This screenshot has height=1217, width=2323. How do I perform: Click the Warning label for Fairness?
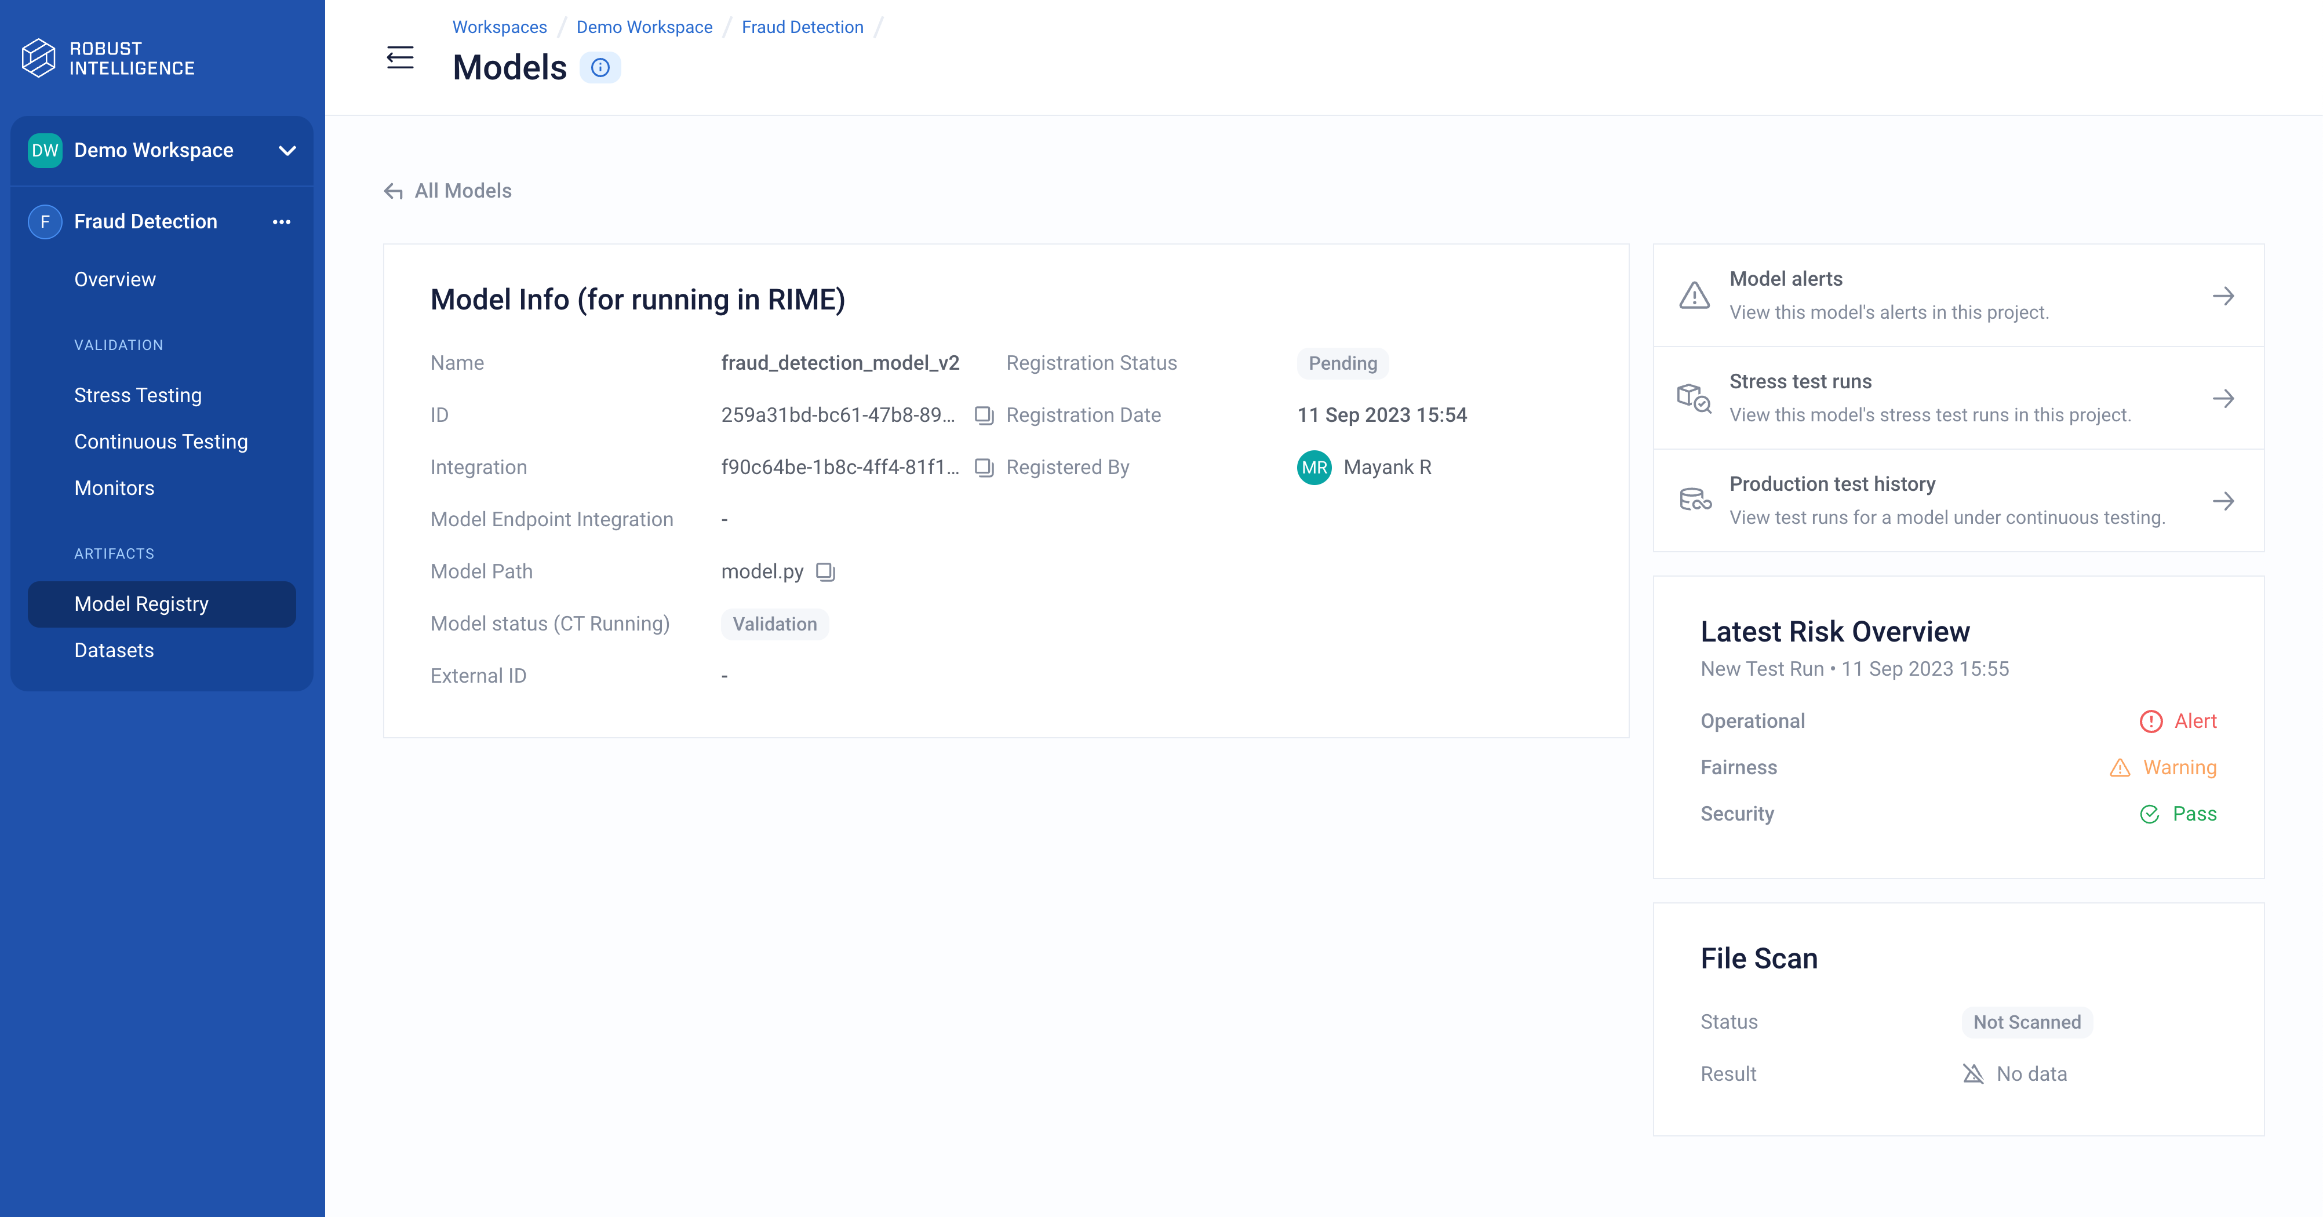(2180, 768)
